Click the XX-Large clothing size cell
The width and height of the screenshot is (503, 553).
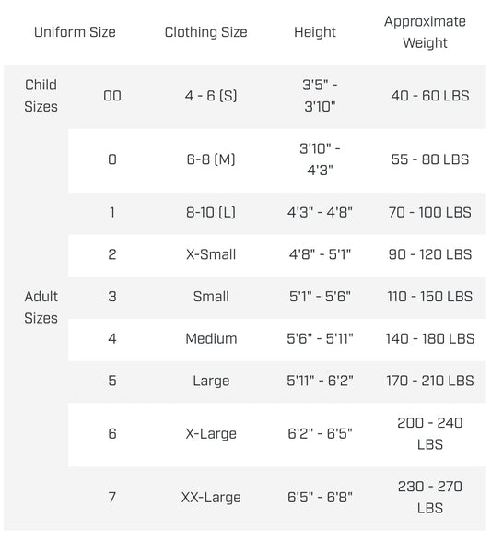click(x=211, y=498)
